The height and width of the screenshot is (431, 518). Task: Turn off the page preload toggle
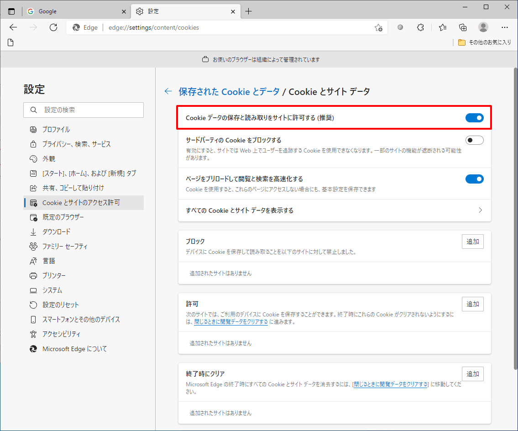pos(474,179)
